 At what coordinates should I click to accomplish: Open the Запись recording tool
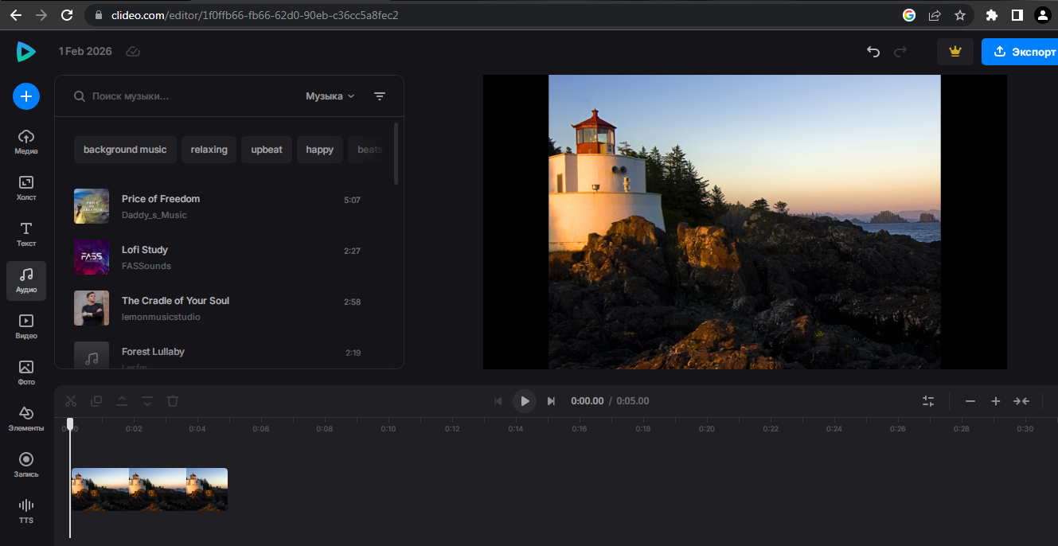[x=26, y=465]
